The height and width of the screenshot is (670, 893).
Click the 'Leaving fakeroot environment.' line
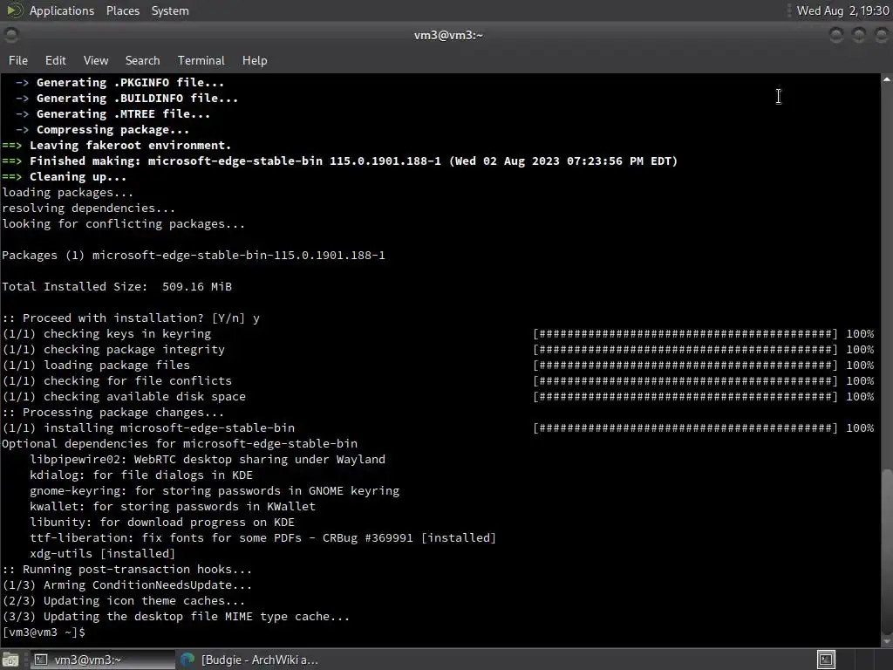(117, 146)
